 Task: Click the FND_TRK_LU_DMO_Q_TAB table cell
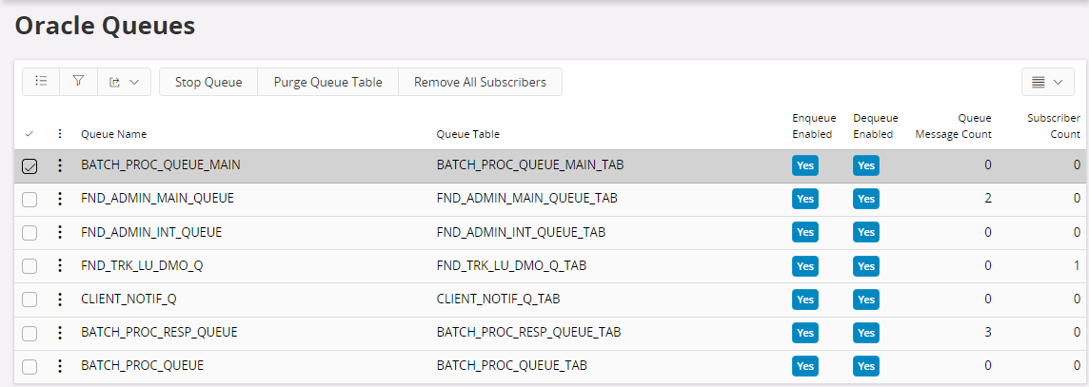click(511, 266)
